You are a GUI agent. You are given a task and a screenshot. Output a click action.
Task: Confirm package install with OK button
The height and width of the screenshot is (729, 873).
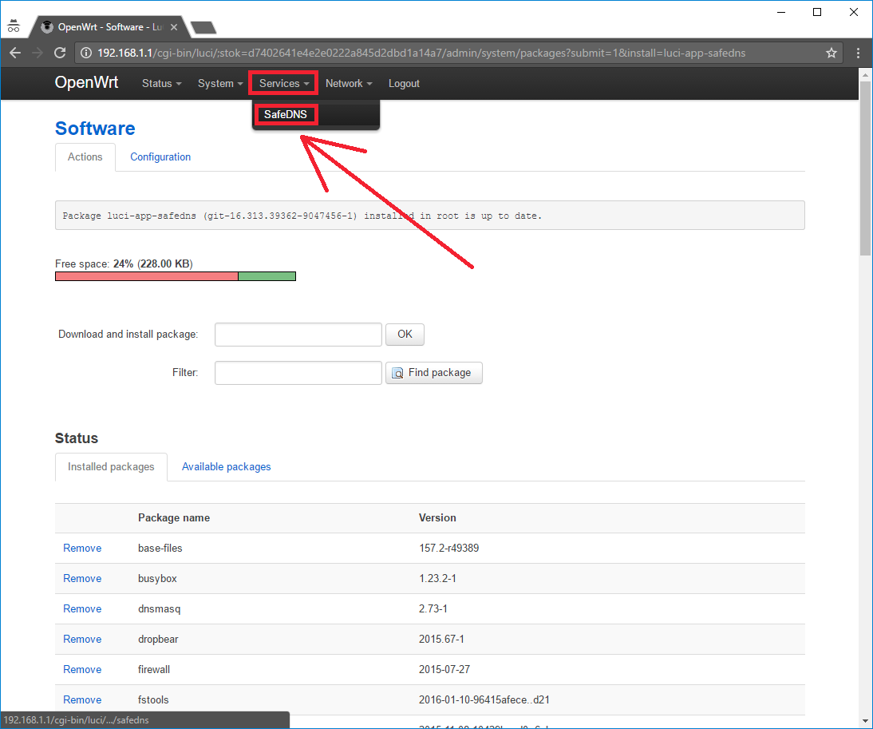[x=405, y=334]
